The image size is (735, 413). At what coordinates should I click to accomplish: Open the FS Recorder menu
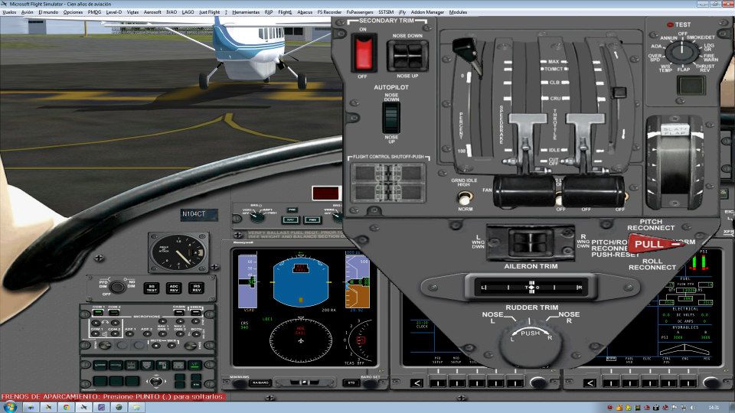pos(329,12)
